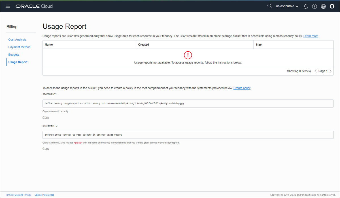
Task: Copy Statement 1 using its Copy link
Action: coord(46,117)
